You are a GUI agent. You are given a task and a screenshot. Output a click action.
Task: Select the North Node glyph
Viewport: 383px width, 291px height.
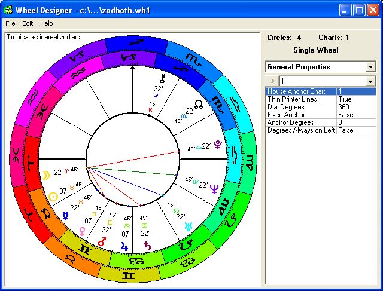tap(198, 104)
